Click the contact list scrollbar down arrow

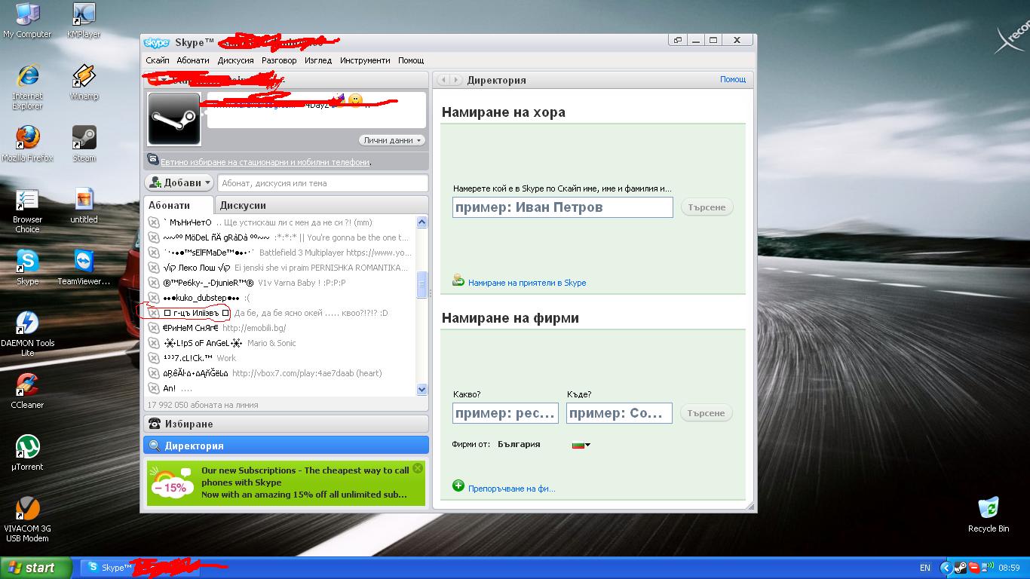(422, 389)
